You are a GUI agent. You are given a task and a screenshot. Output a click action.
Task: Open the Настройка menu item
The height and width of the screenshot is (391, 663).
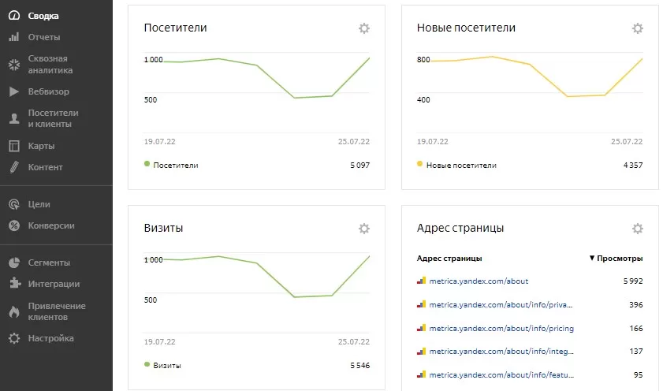[50, 338]
